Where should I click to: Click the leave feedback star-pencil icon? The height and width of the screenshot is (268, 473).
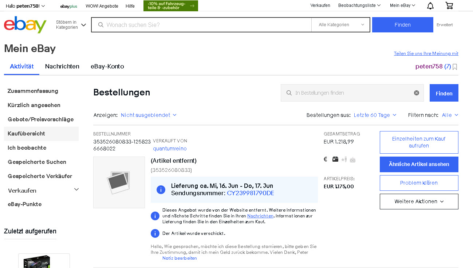344,159
